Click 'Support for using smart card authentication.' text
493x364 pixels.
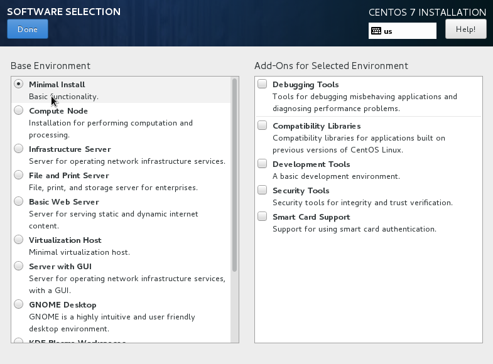[x=354, y=229]
